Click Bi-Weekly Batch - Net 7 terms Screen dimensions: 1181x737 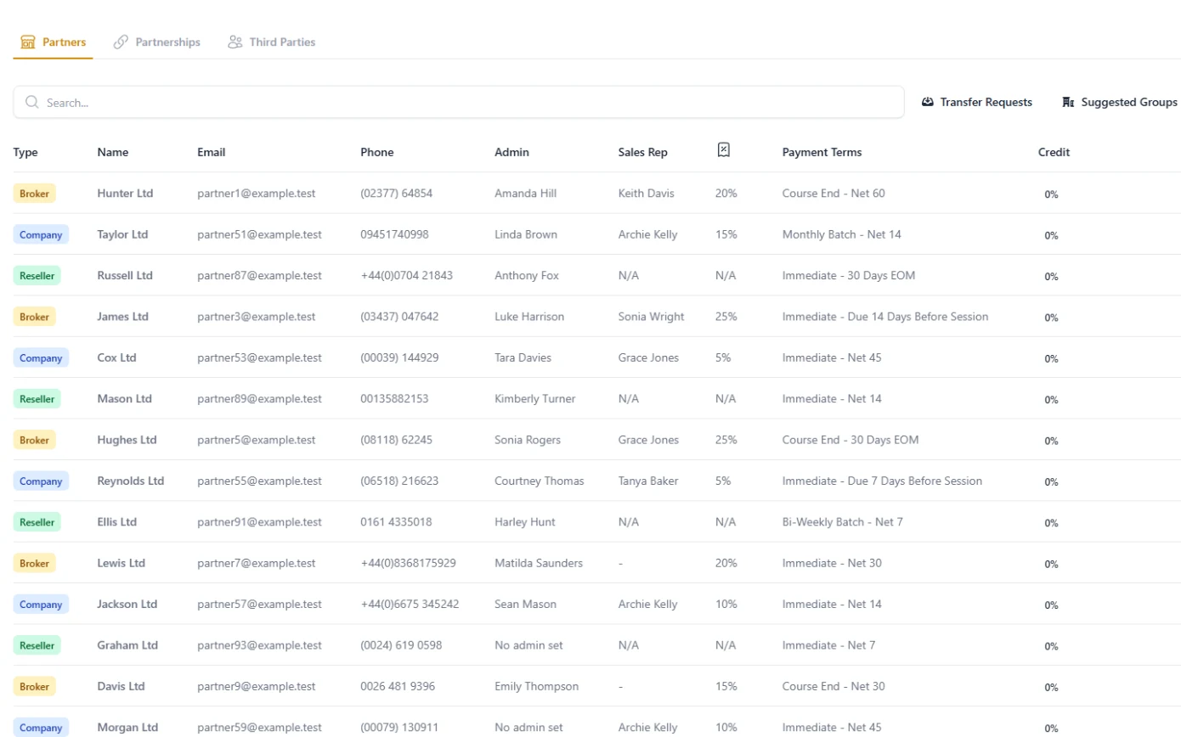click(x=843, y=522)
